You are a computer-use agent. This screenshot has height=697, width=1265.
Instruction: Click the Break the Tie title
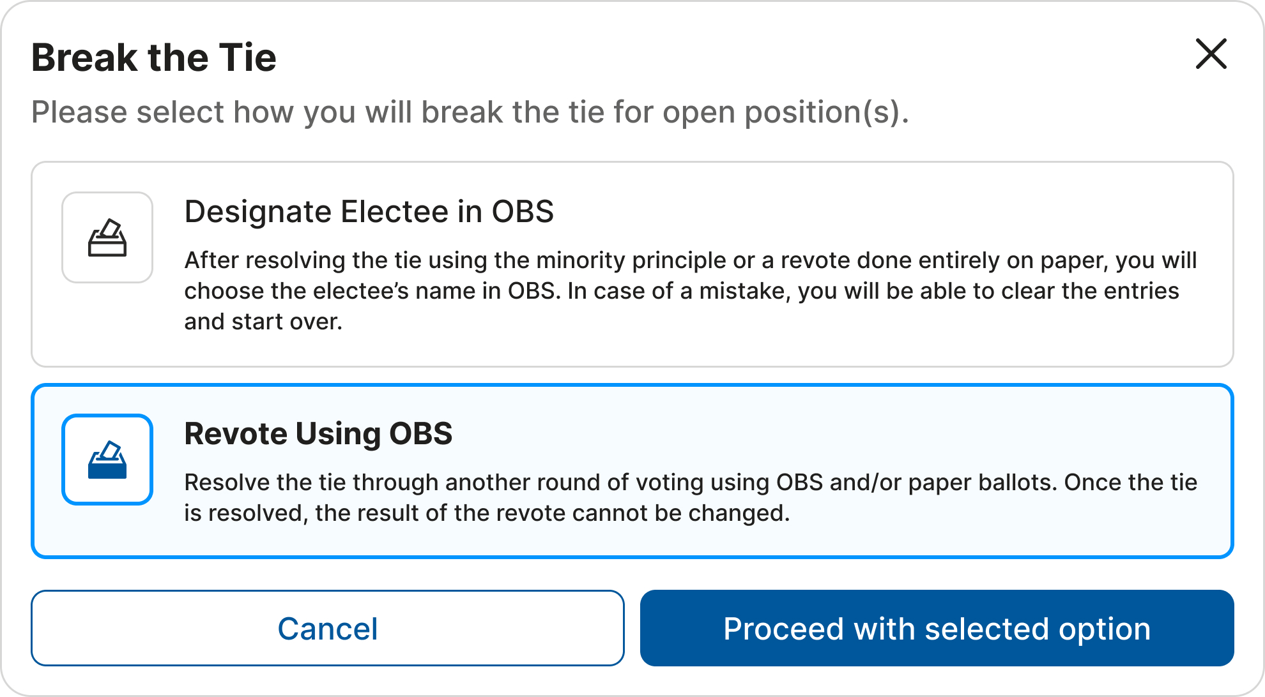pos(154,57)
